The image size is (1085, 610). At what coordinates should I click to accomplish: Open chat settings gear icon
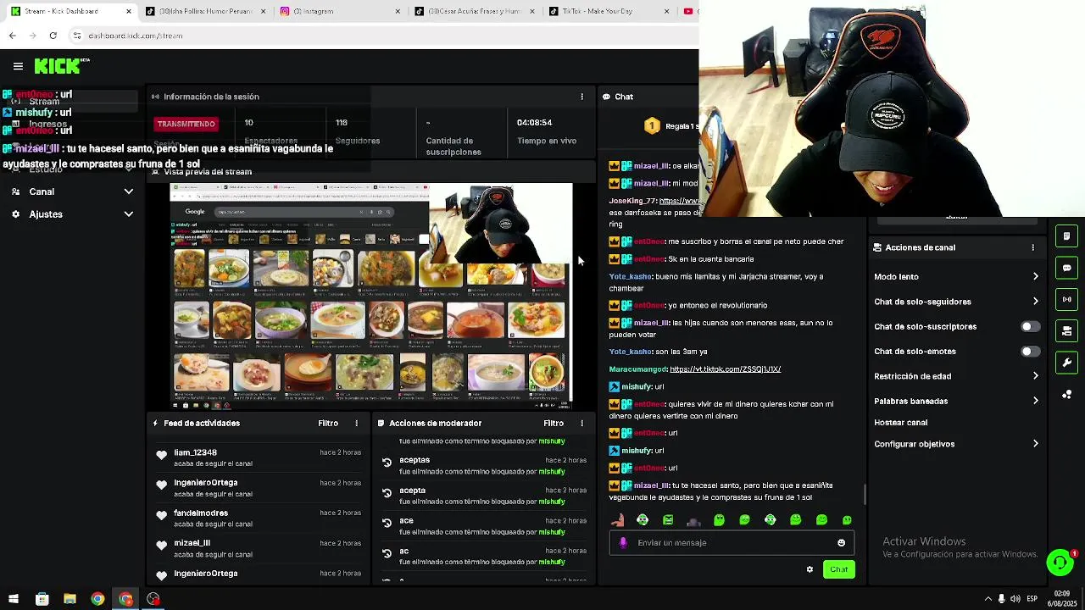[x=810, y=569]
